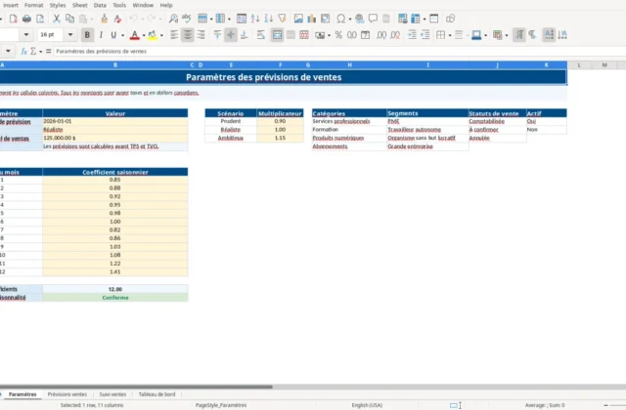Insert an image from the toolbar
This screenshot has height=410, width=626.
298,19
